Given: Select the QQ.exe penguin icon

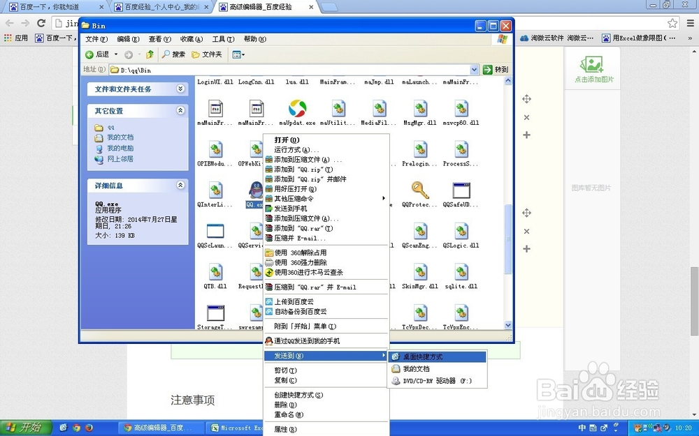Looking at the screenshot, I should 256,190.
